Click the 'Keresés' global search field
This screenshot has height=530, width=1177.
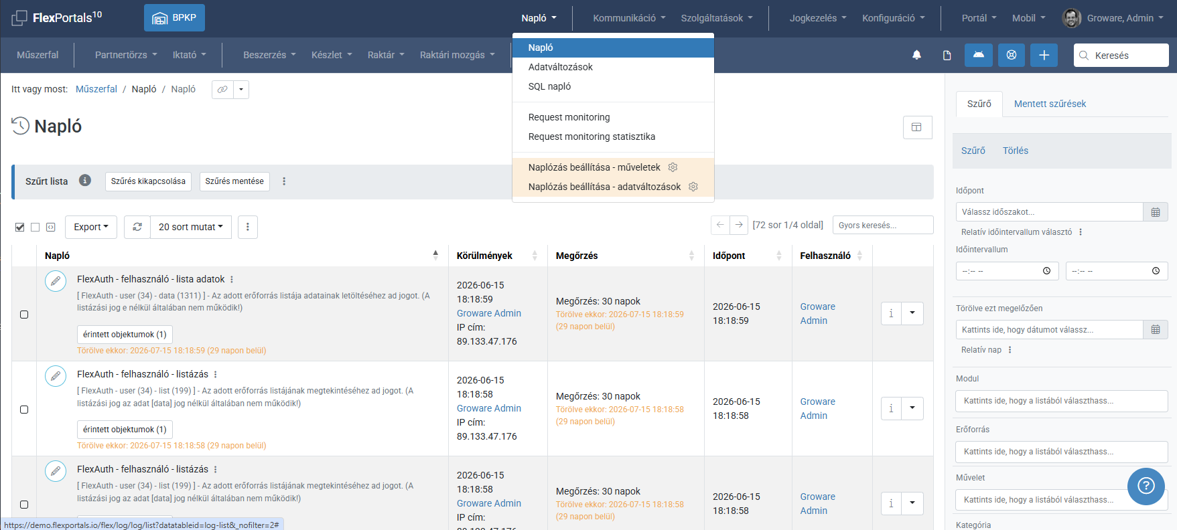click(1121, 55)
